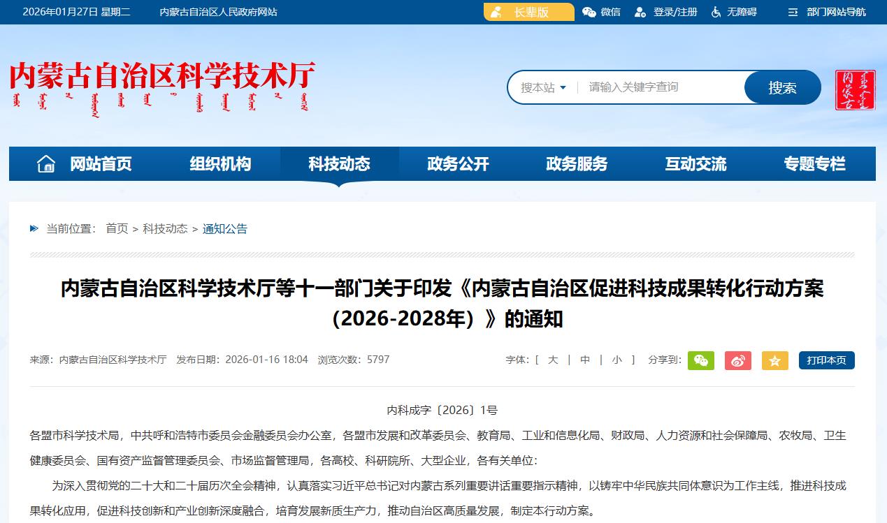
Task: Expand the 搜本站 search scope dropdown
Action: click(x=544, y=87)
